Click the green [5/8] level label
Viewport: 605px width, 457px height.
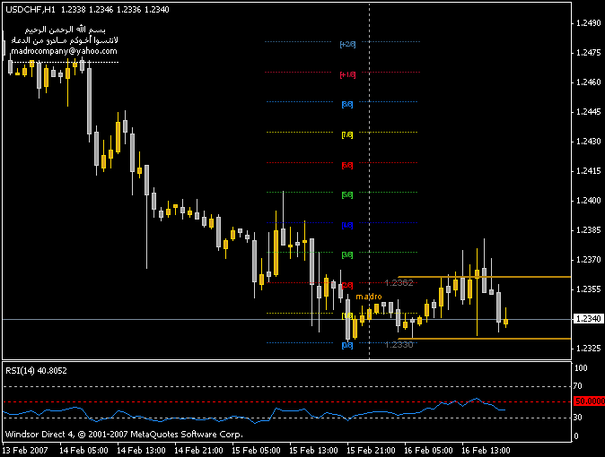click(348, 194)
